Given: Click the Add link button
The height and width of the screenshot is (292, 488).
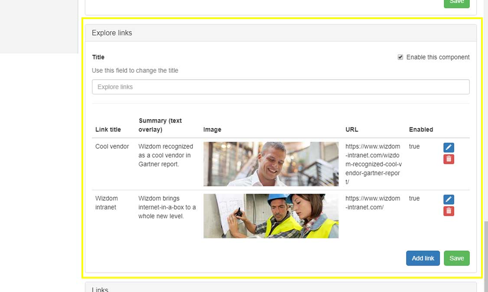Looking at the screenshot, I should [423, 258].
